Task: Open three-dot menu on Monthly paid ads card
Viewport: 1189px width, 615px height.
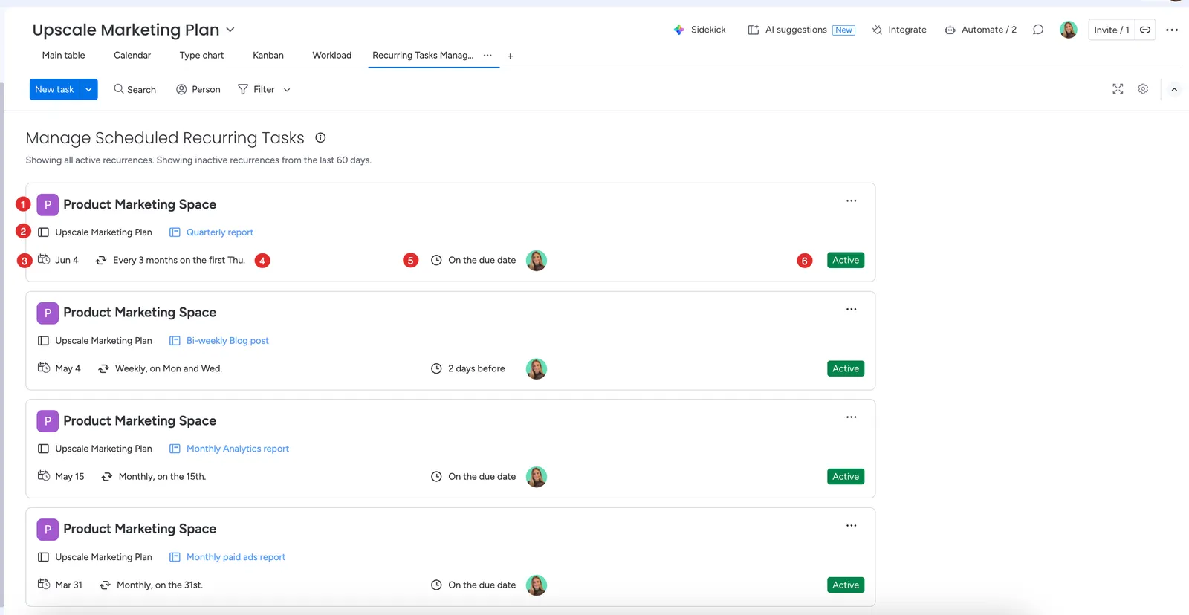Action: [851, 525]
